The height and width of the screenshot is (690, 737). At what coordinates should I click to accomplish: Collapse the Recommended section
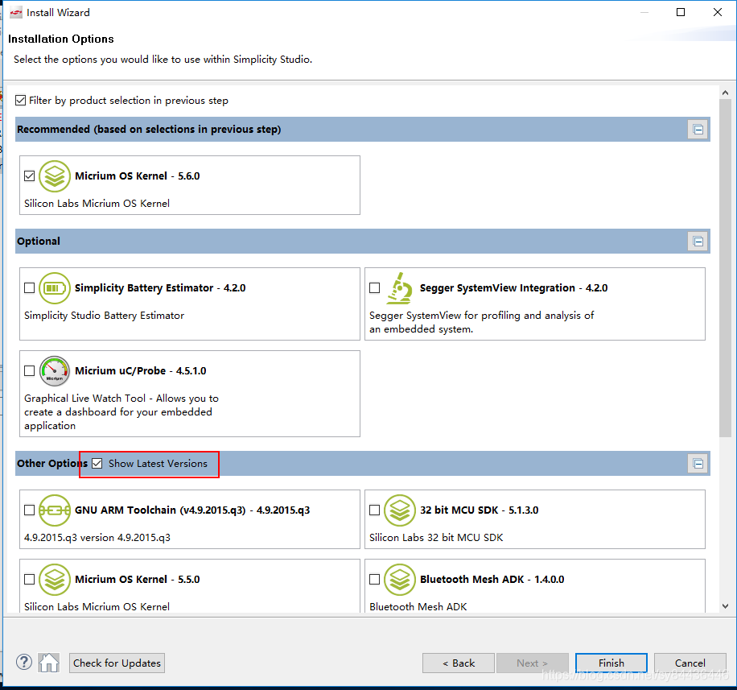[698, 130]
